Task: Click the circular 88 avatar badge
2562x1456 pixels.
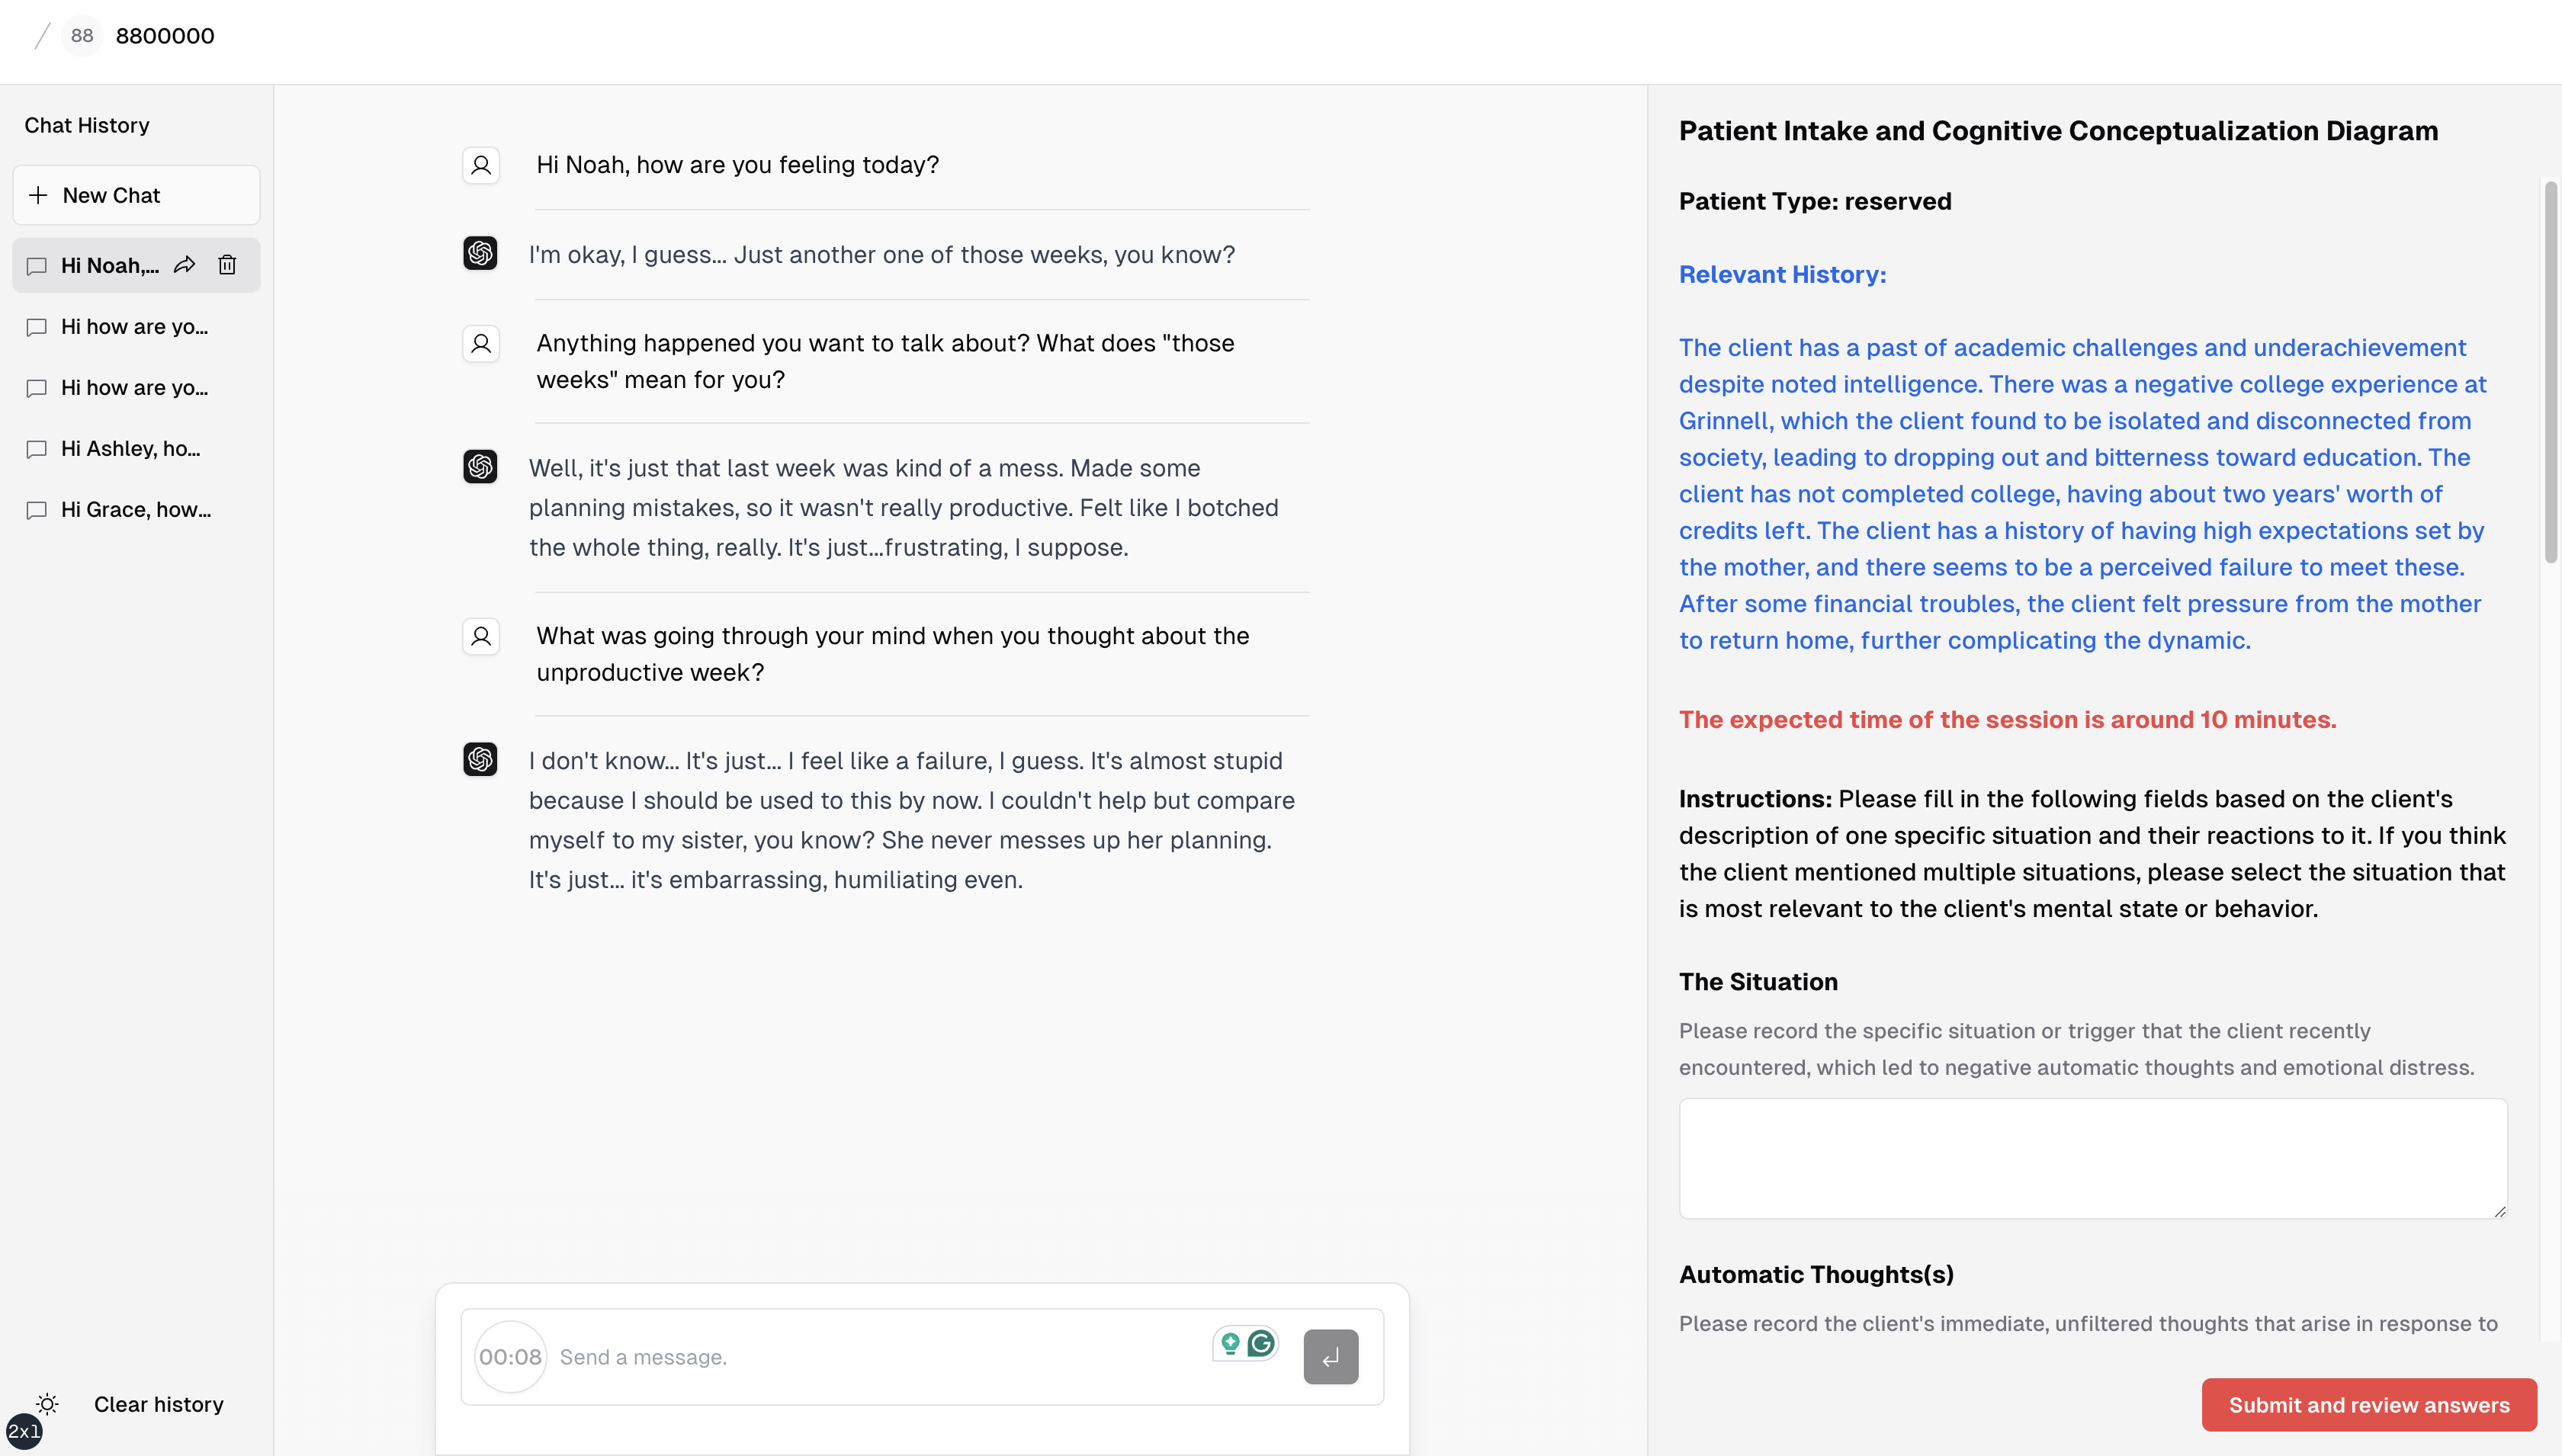Action: [82, 36]
